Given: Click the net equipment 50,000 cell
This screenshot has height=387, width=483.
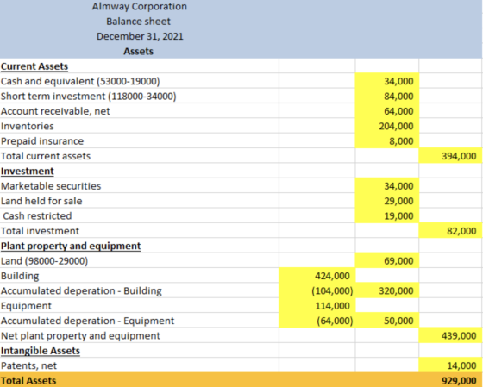Looking at the screenshot, I should [x=387, y=321].
